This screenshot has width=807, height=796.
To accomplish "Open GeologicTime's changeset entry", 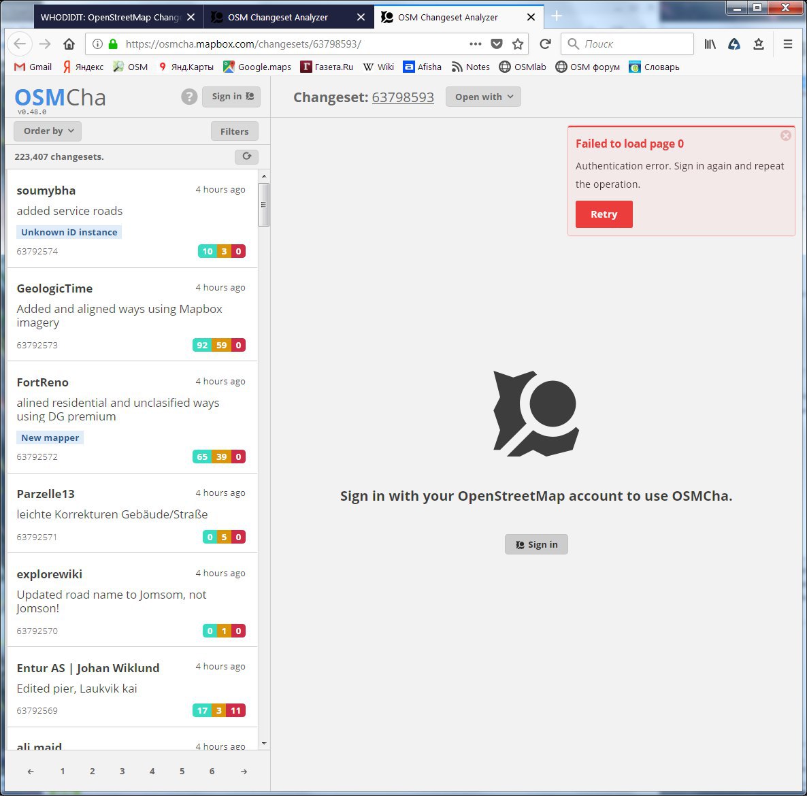I will (x=132, y=314).
